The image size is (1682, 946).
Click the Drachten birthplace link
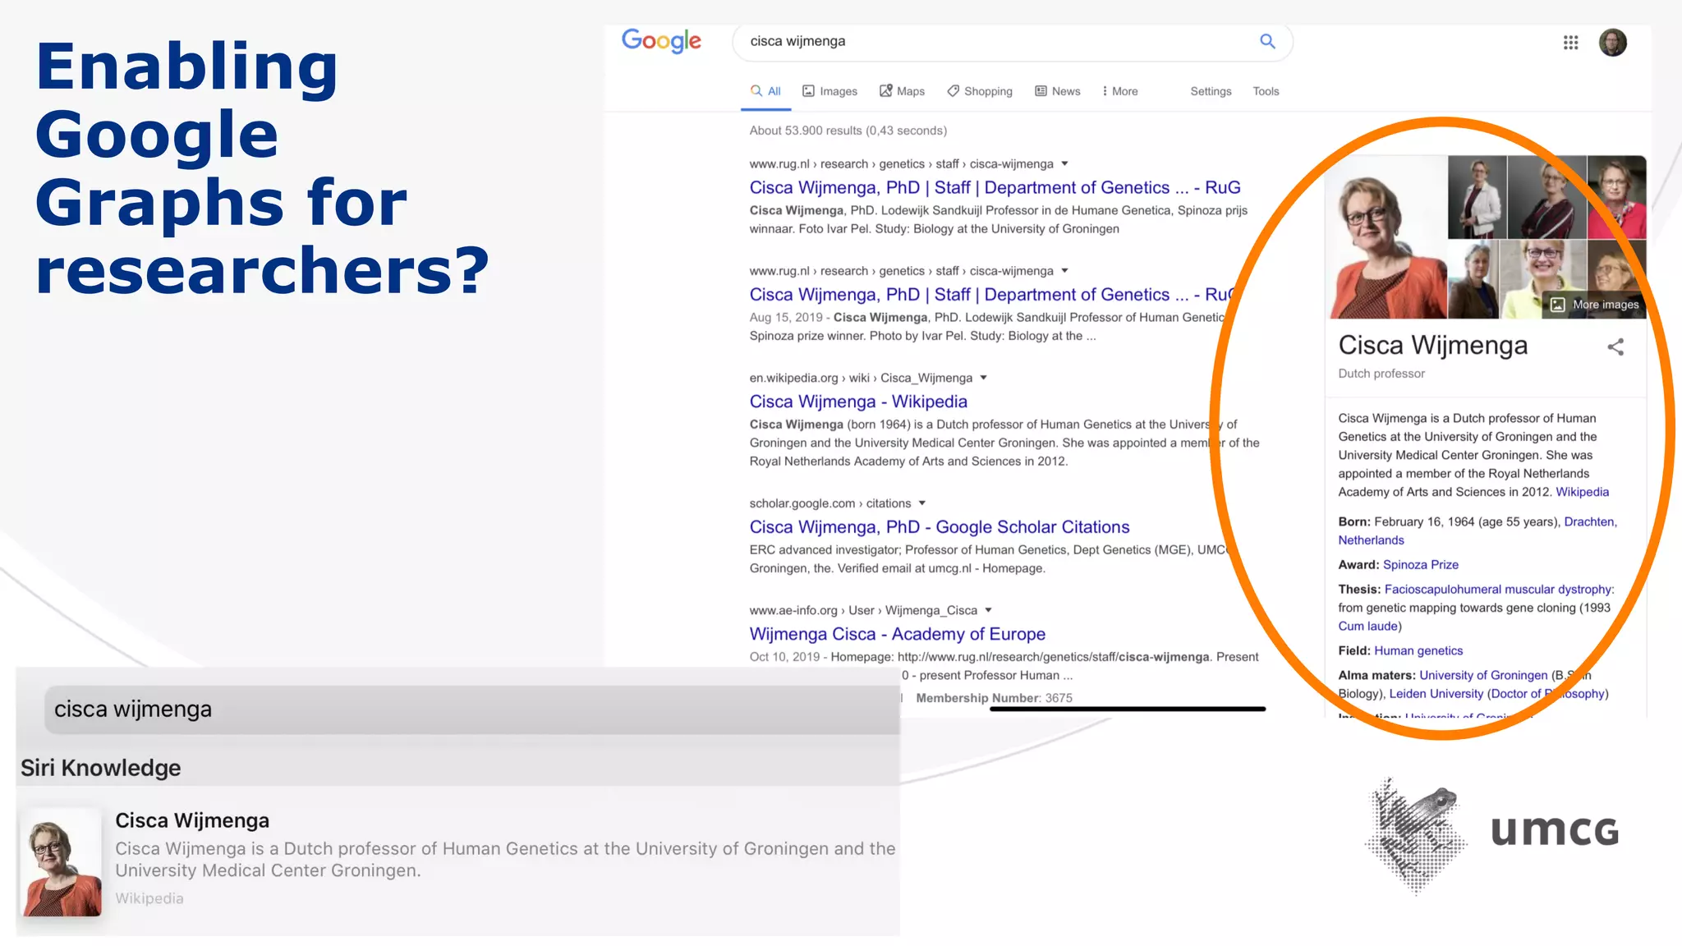tap(1589, 521)
